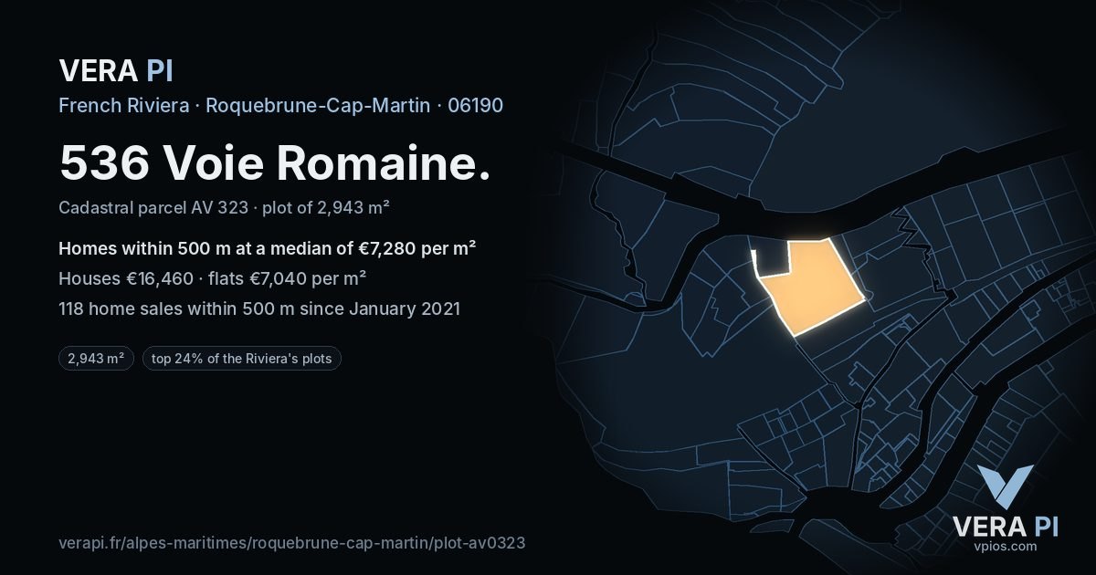Viewport: 1096px width, 575px height.
Task: Click the VERA PI chevron logo icon
Action: click(x=1005, y=486)
